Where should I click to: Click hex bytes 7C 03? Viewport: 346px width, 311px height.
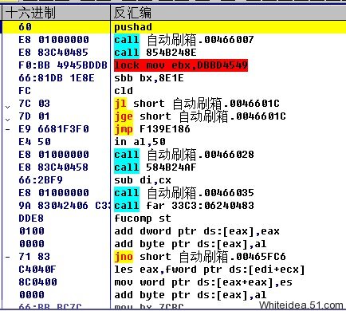[34, 104]
